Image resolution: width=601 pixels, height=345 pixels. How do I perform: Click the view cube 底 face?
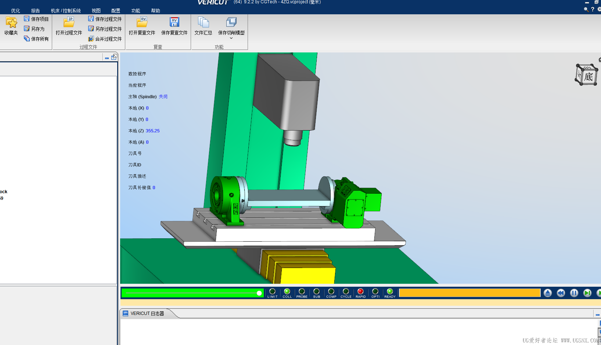tap(588, 76)
